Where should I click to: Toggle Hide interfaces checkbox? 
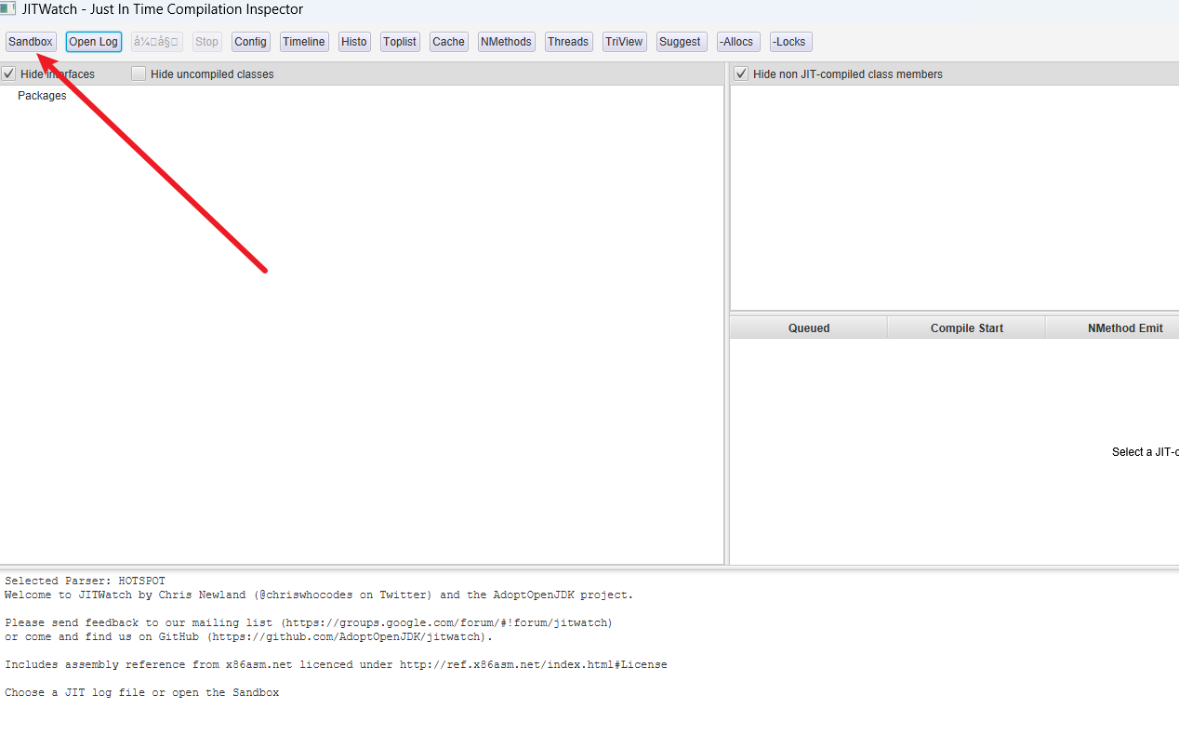coord(9,74)
